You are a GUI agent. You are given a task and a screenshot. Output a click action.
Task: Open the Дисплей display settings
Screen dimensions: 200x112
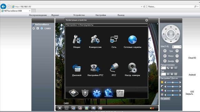coord(77,68)
